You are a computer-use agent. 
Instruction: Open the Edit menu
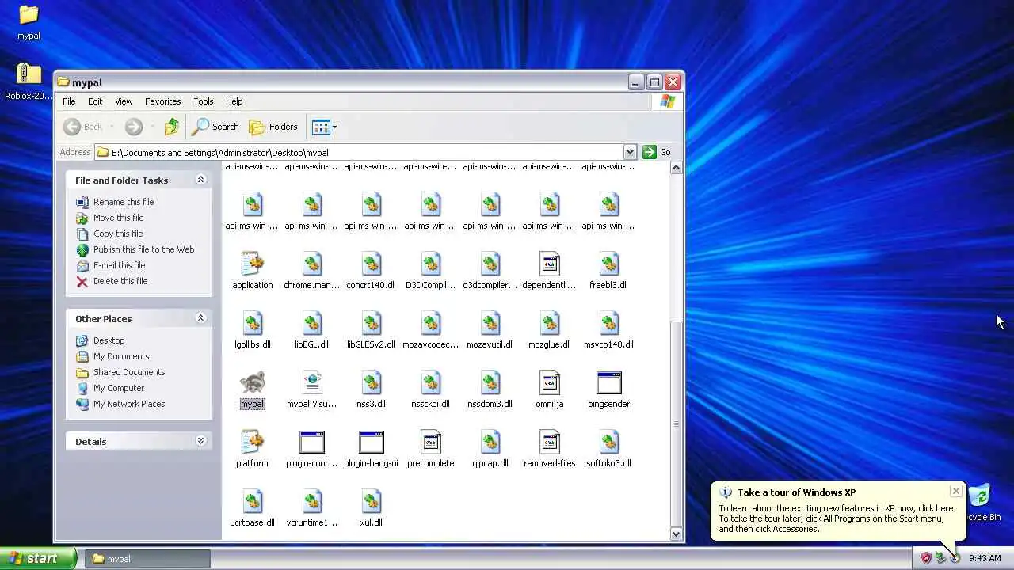click(x=95, y=101)
